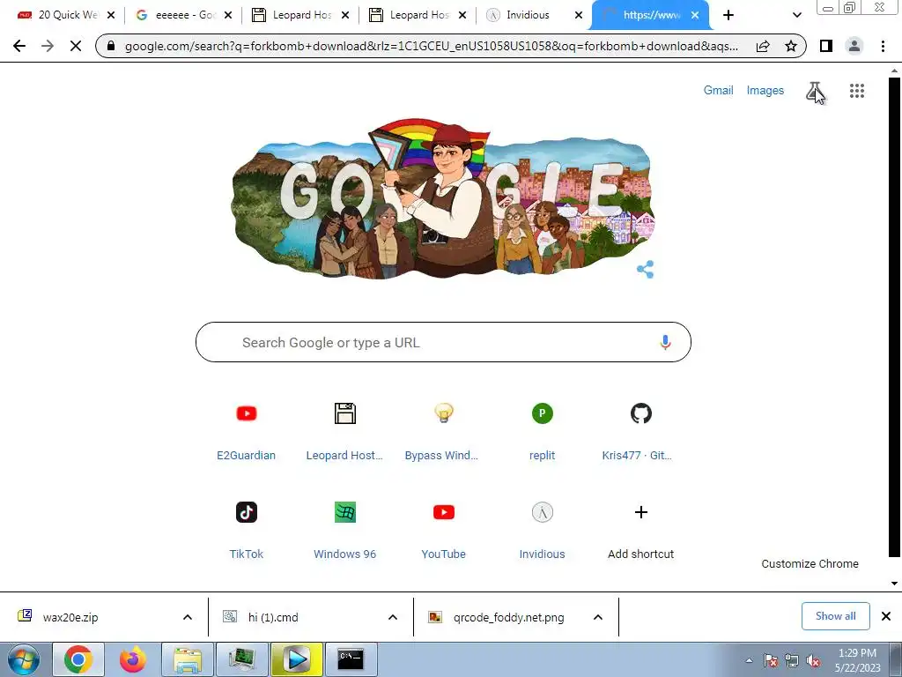
Task: Open the Chrome profile avatar
Action: tap(854, 46)
